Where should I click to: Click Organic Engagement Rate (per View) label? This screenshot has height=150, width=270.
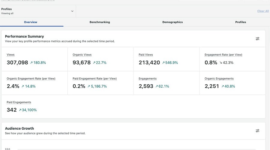click(x=31, y=79)
